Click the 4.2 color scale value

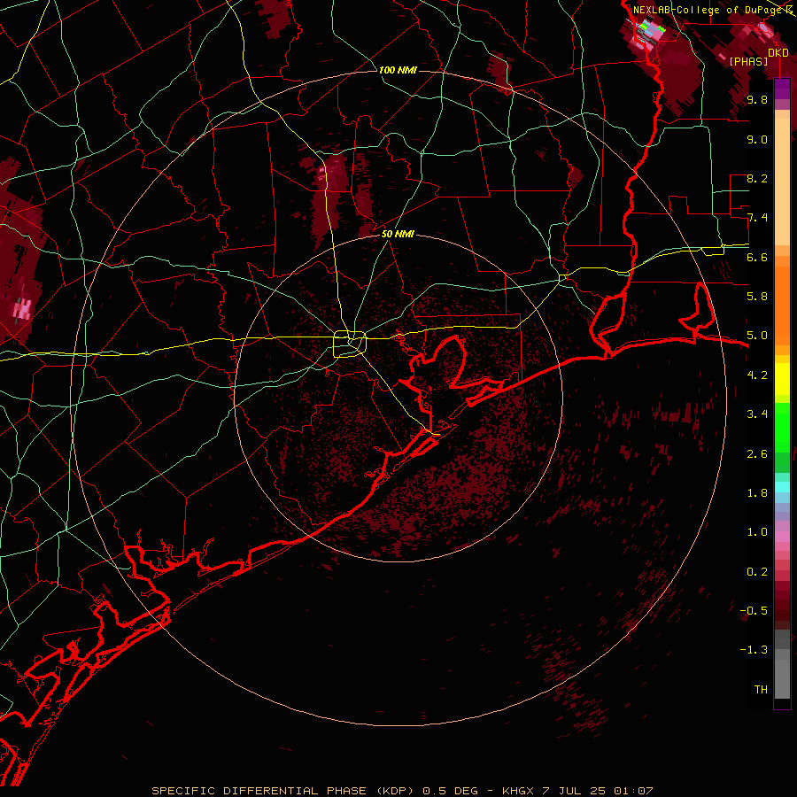[757, 375]
